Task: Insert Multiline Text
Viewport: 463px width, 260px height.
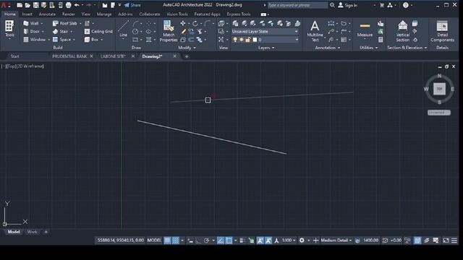Action: click(315, 31)
